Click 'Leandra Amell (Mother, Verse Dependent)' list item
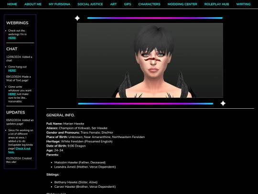 tap(85, 167)
